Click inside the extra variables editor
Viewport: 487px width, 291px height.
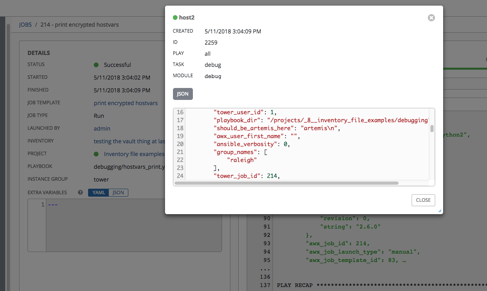tap(134, 225)
